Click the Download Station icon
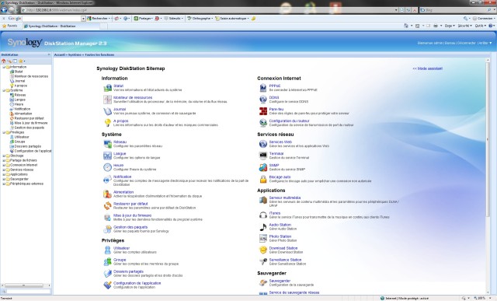 (263, 250)
